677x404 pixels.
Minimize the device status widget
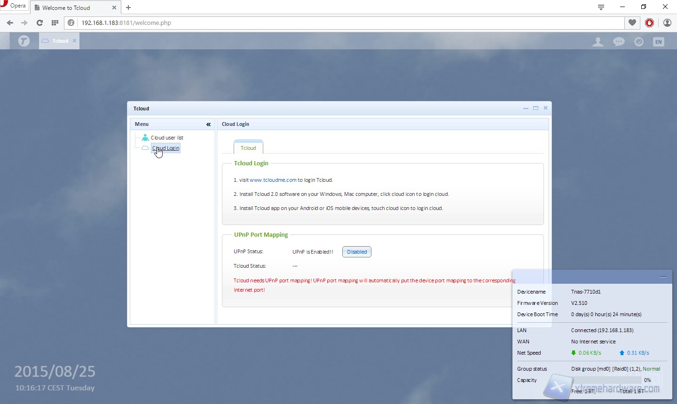pos(662,277)
